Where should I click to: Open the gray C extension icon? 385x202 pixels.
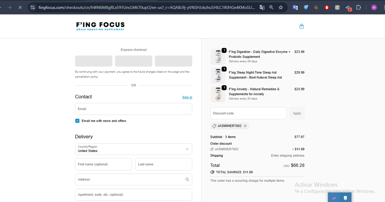click(x=337, y=7)
